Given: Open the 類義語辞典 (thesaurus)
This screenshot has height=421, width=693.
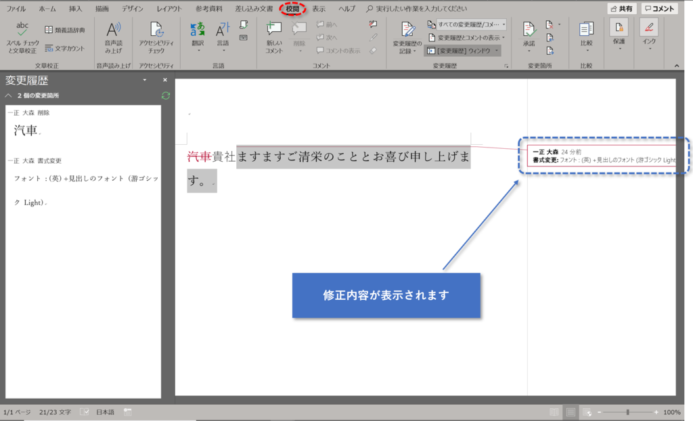Looking at the screenshot, I should point(64,28).
